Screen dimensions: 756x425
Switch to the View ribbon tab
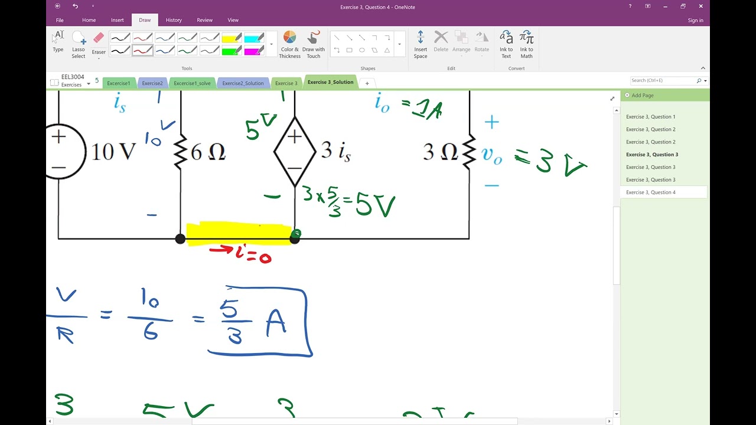[x=233, y=20]
